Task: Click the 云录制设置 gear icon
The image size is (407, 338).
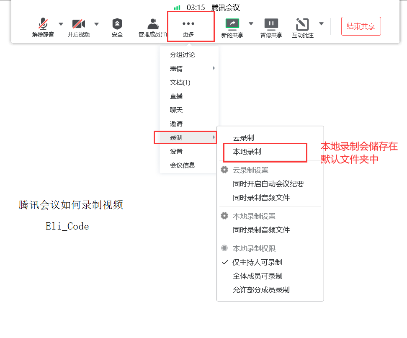Action: tap(224, 170)
